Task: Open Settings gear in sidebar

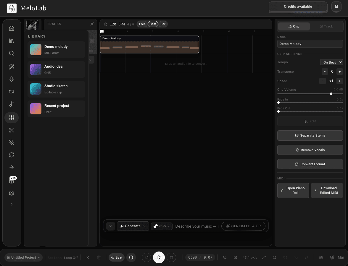Action: point(12,193)
